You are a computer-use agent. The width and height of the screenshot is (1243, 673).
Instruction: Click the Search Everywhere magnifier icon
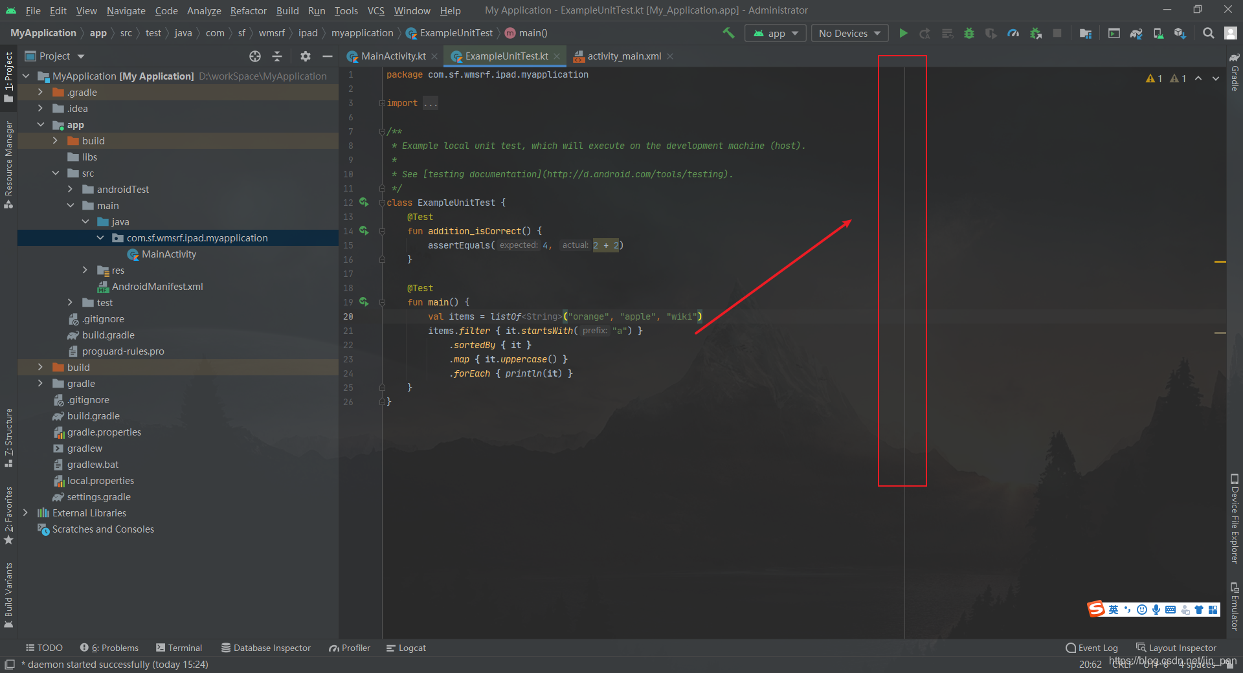point(1208,33)
